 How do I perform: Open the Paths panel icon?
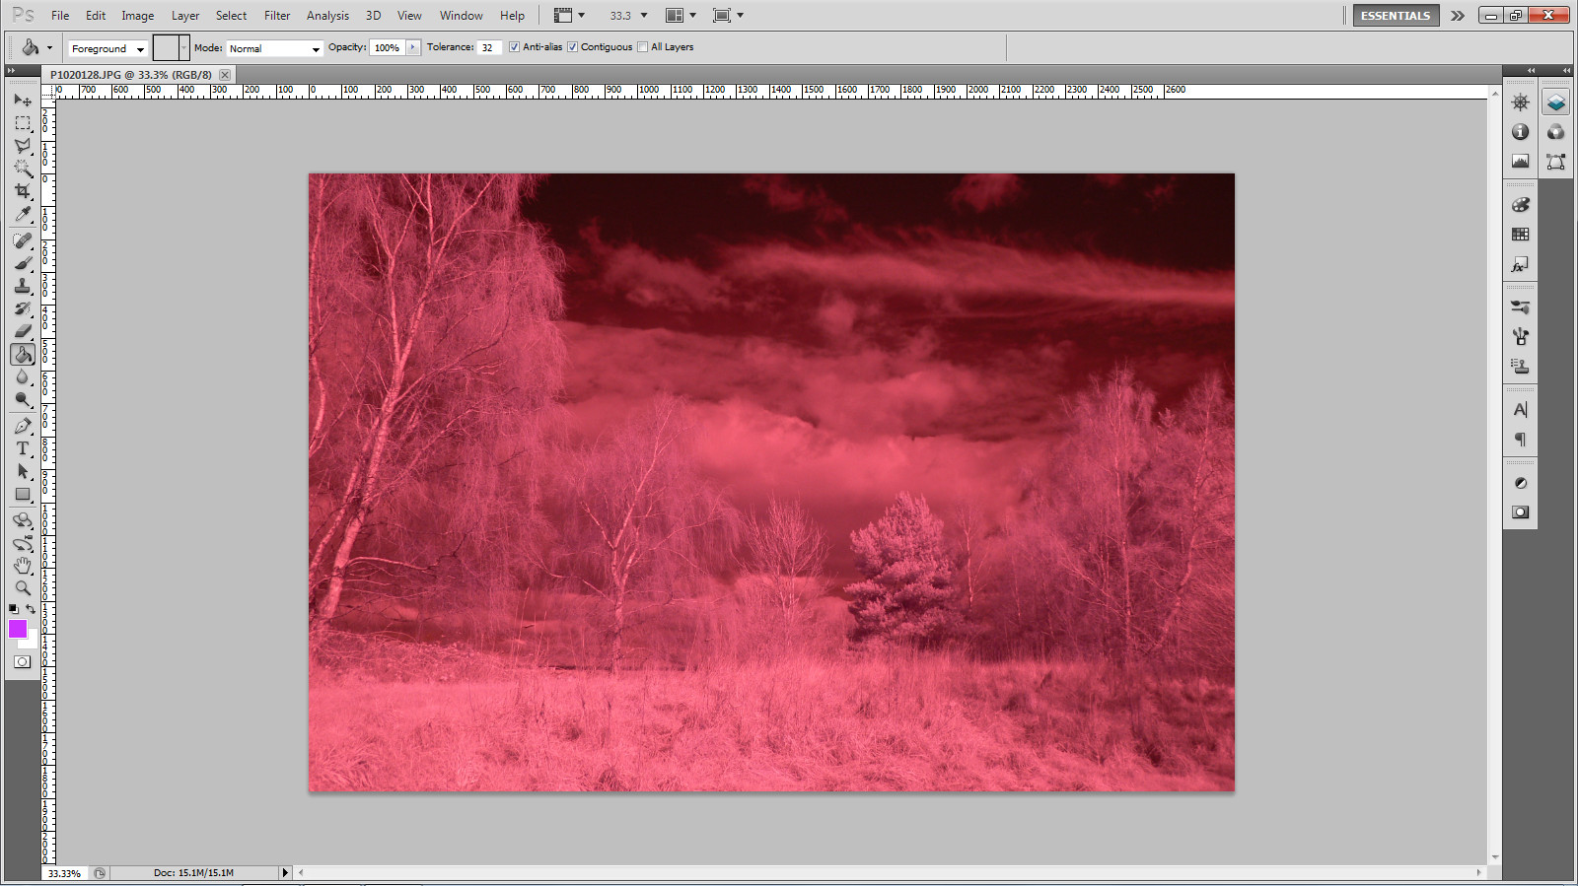[x=1555, y=162]
